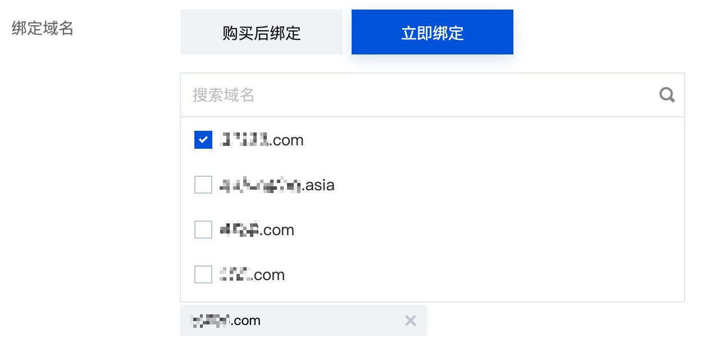
Task: Switch to 购买后绑定 option
Action: [262, 32]
